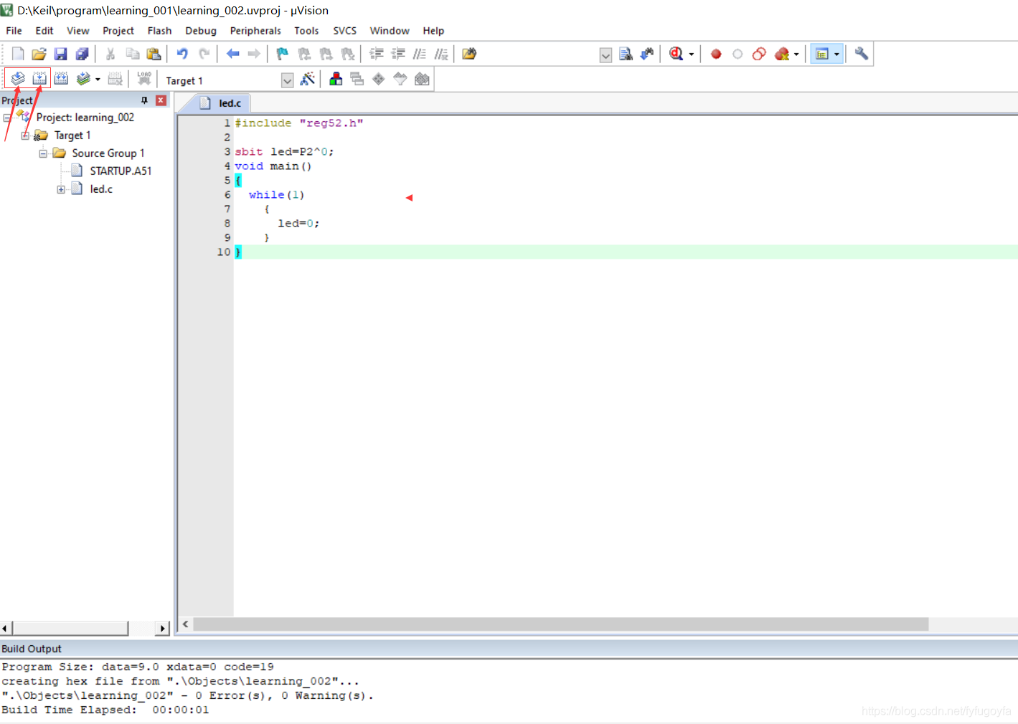
Task: Open Options for Target magic wand
Action: pyautogui.click(x=308, y=79)
